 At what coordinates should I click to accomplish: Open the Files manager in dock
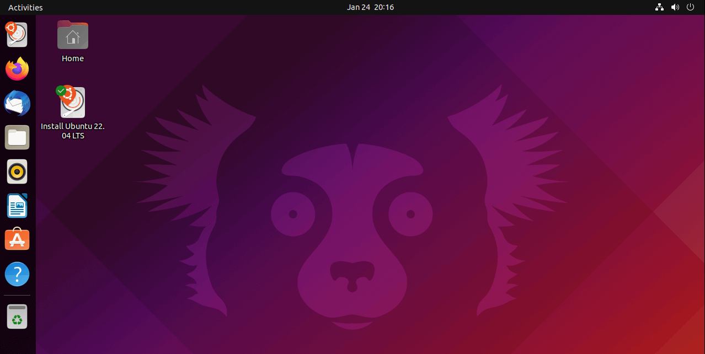click(17, 137)
